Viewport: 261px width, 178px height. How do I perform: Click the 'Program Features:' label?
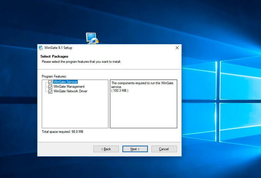tap(54, 76)
